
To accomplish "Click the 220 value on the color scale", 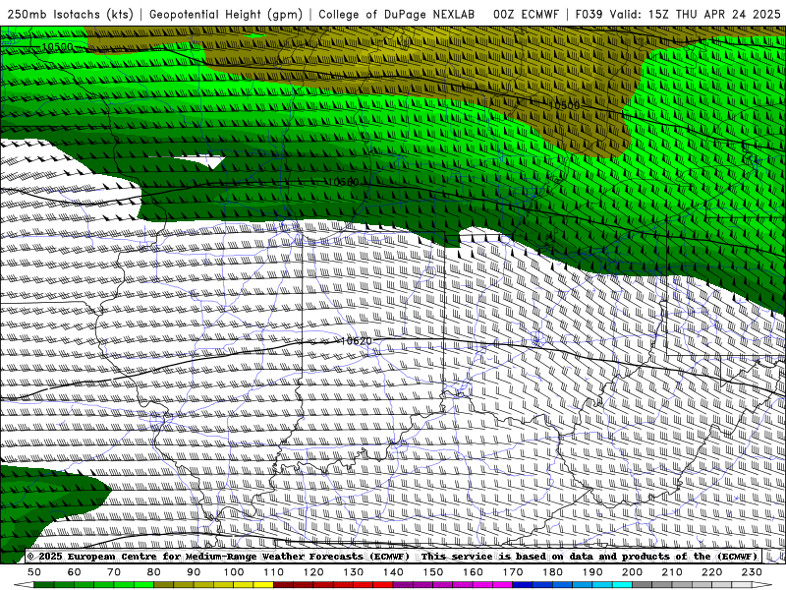I will point(712,572).
